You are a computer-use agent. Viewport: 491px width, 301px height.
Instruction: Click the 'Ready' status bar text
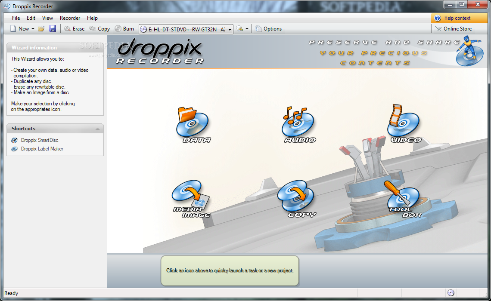pos(11,293)
